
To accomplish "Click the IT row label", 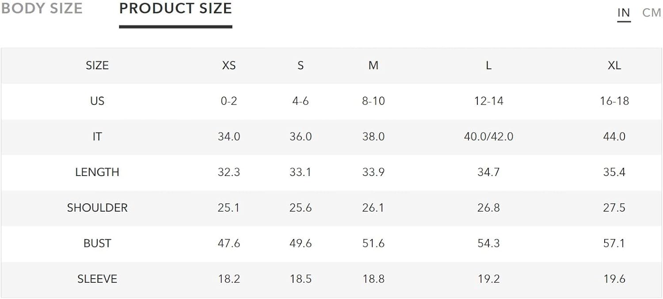I will 97,137.
